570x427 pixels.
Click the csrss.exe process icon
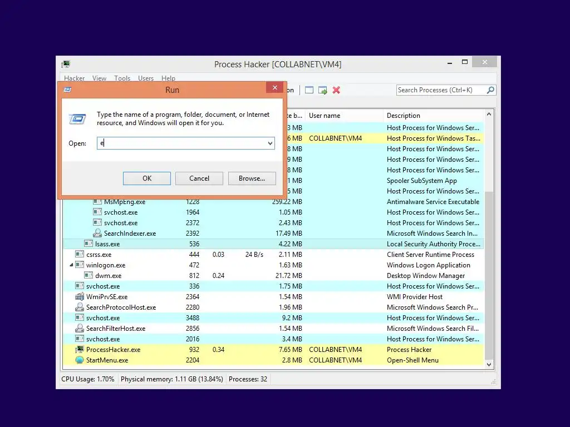coord(80,254)
